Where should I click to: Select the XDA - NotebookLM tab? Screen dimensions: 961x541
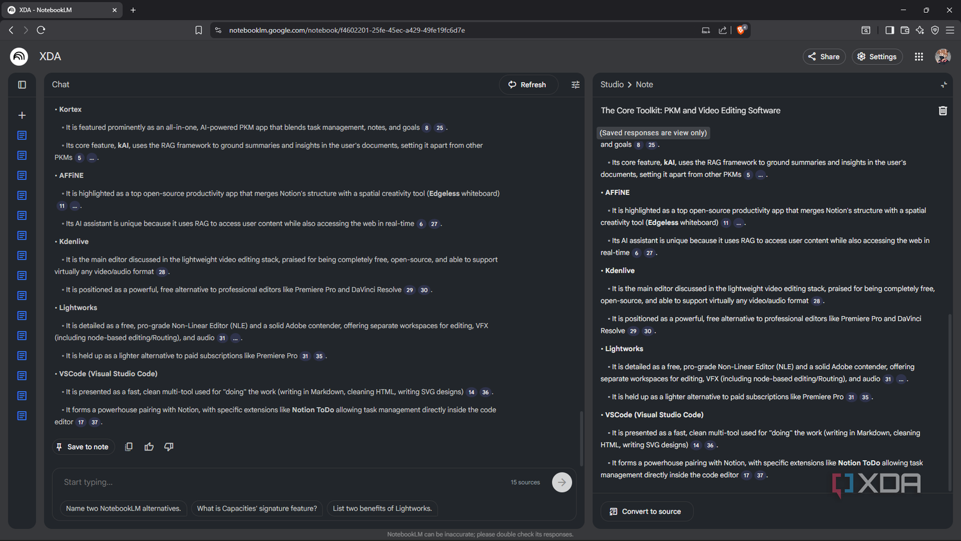coord(63,10)
